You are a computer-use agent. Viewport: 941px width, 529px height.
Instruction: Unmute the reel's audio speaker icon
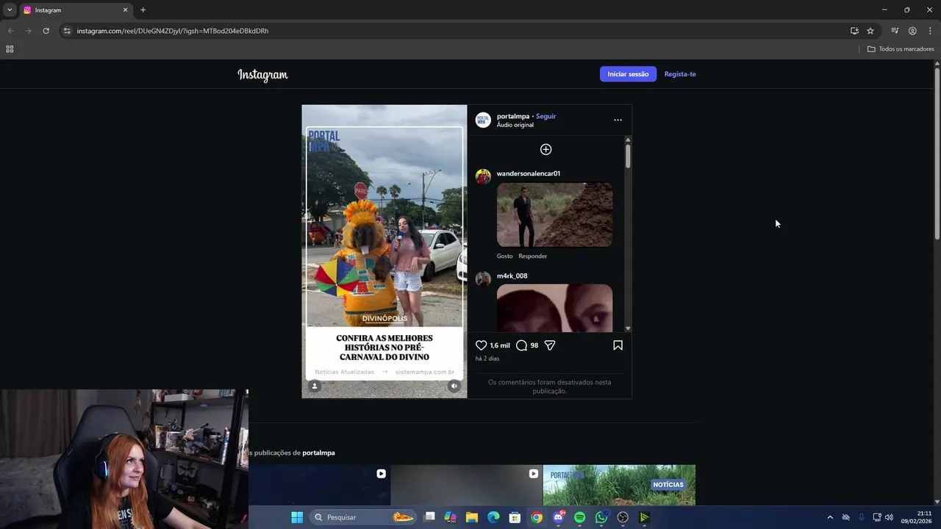point(454,386)
